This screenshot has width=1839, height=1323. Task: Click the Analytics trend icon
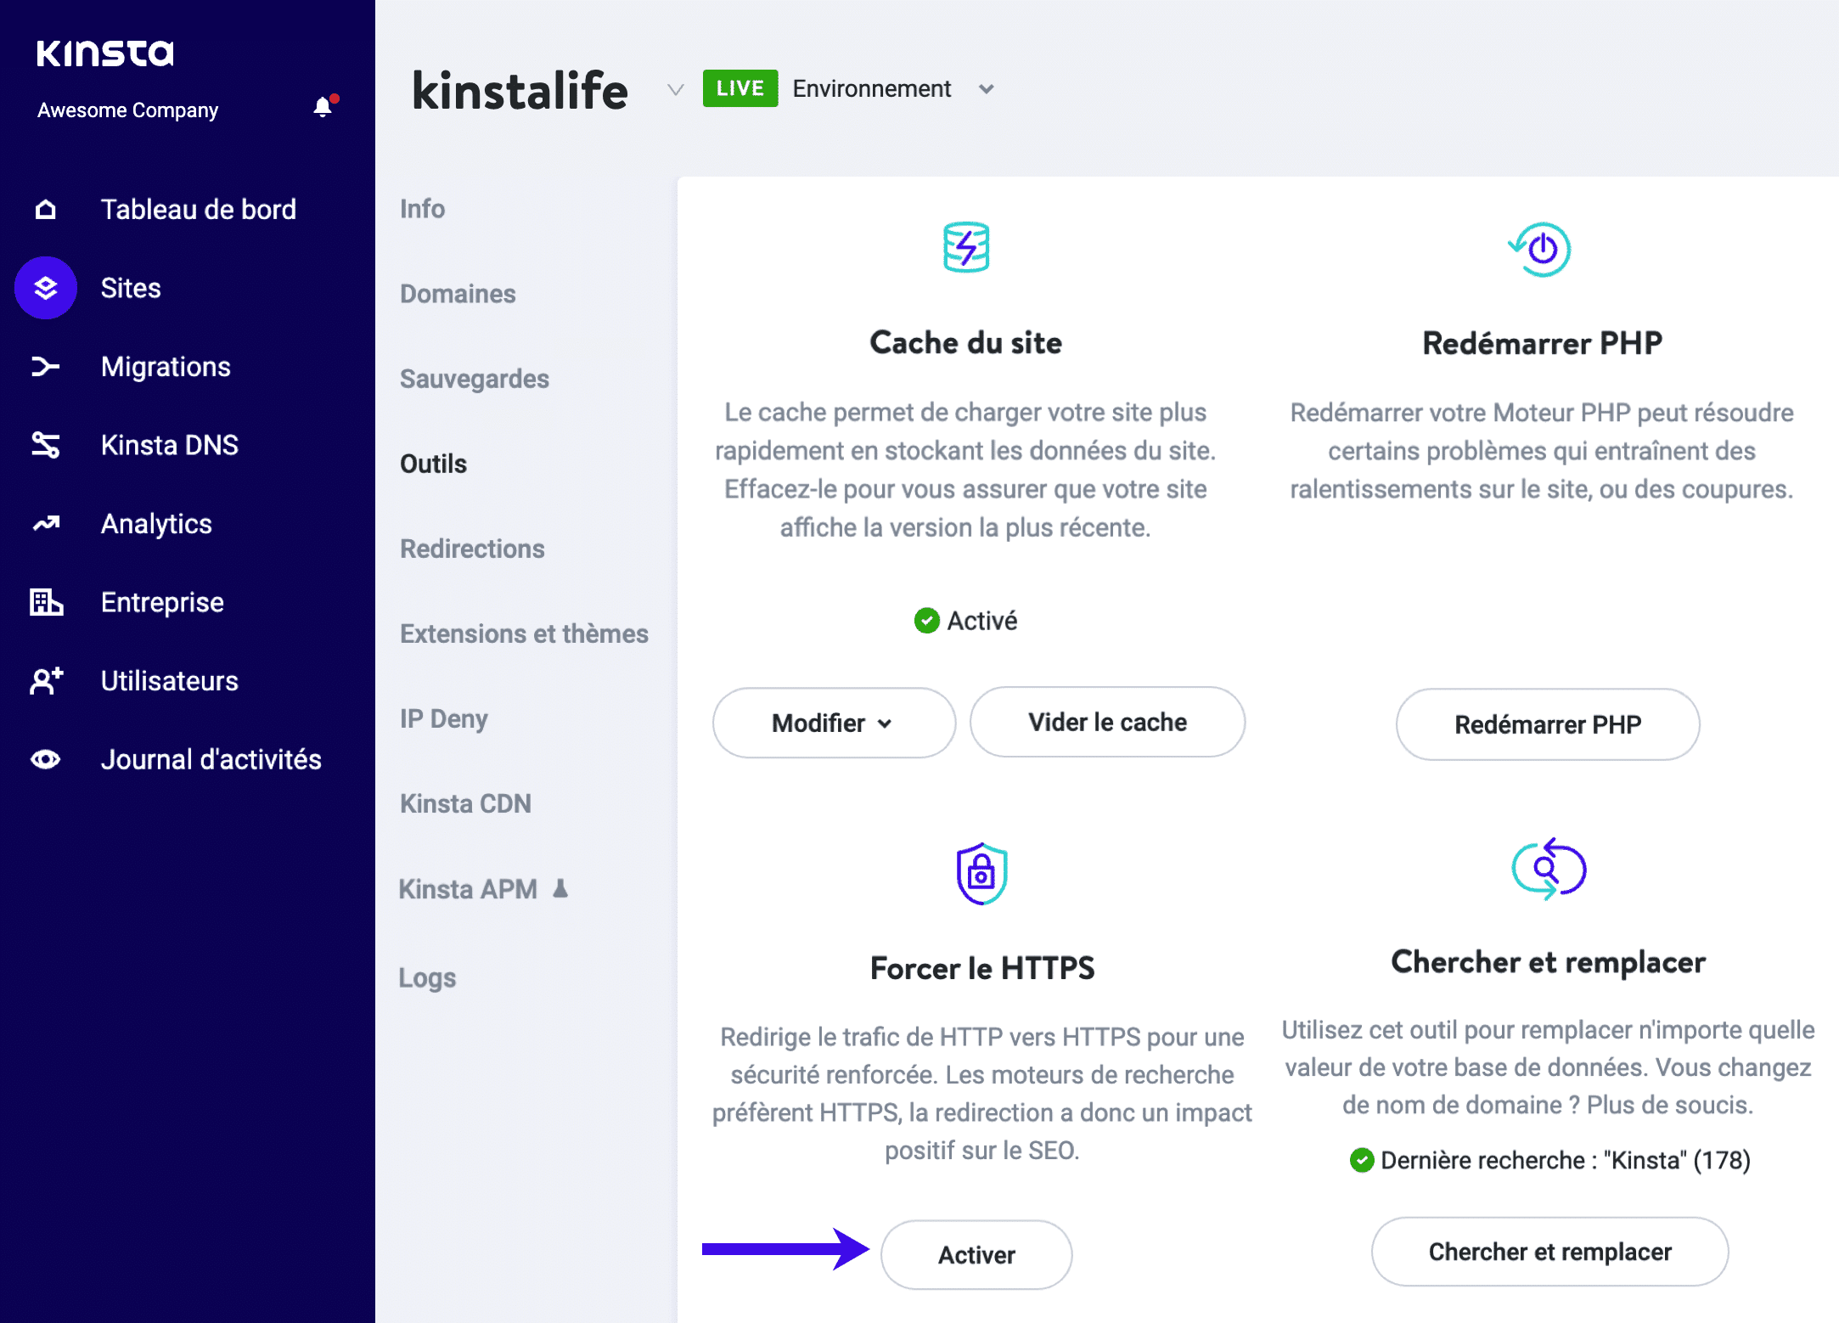pos(46,524)
